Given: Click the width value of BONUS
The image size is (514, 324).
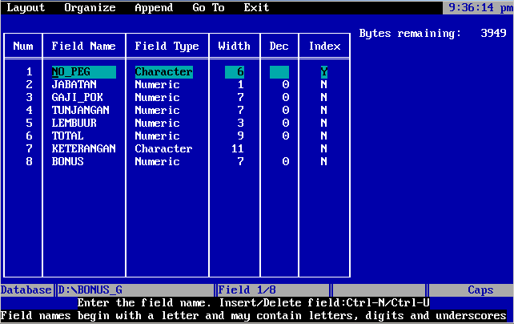Looking at the screenshot, I should point(241,161).
